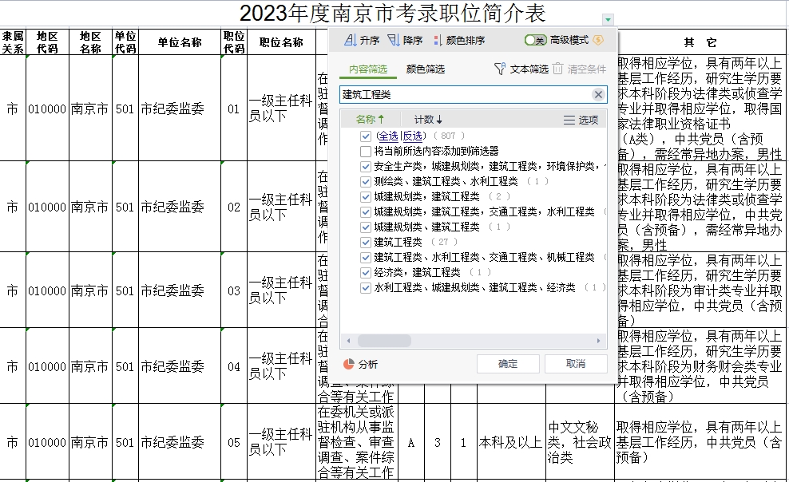Uncheck 测绘类、建筑工程类、水利工程类 checkbox
The height and width of the screenshot is (482, 789).
pos(366,181)
